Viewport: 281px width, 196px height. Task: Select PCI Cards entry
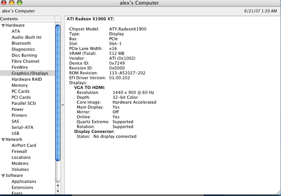pyautogui.click(x=21, y=97)
